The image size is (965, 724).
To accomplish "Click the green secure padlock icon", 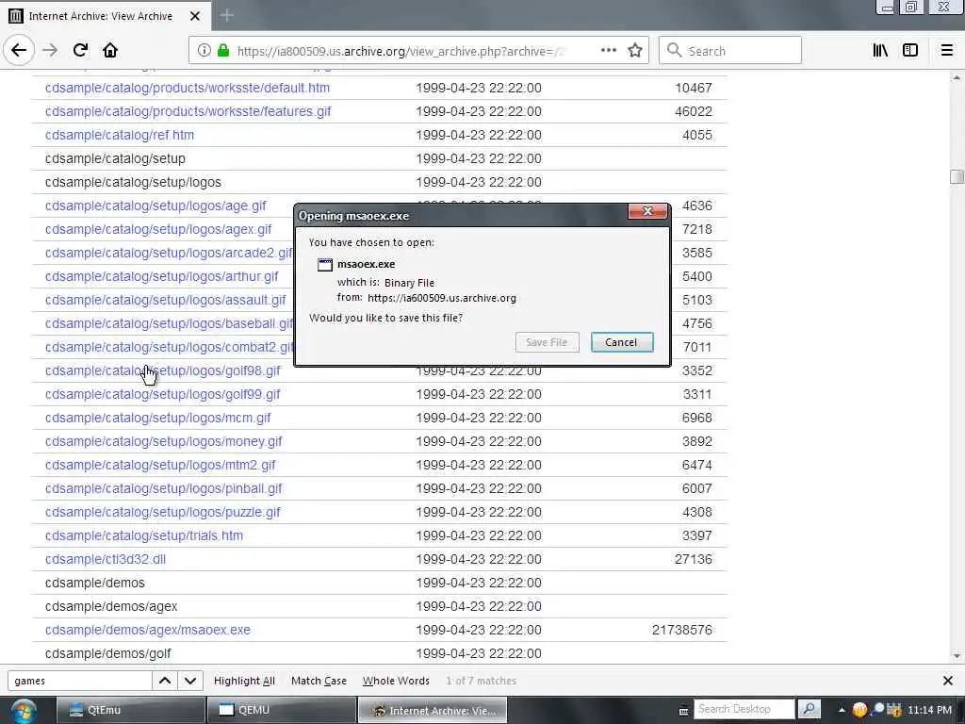I will coord(222,51).
